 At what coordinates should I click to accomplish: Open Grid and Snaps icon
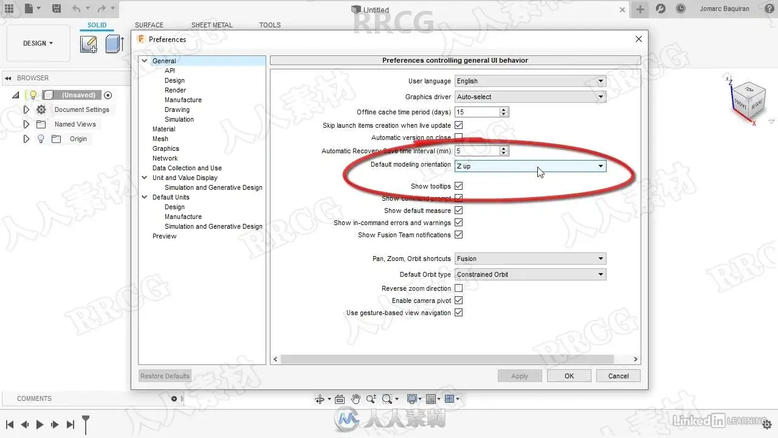coord(431,399)
